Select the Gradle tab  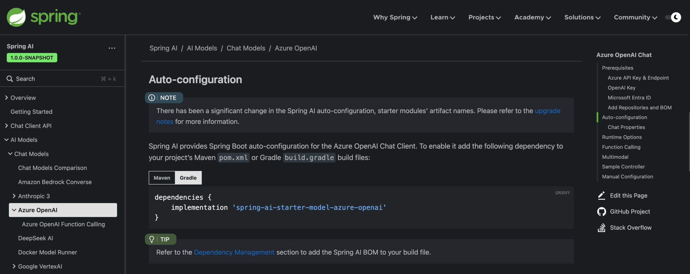tap(188, 178)
